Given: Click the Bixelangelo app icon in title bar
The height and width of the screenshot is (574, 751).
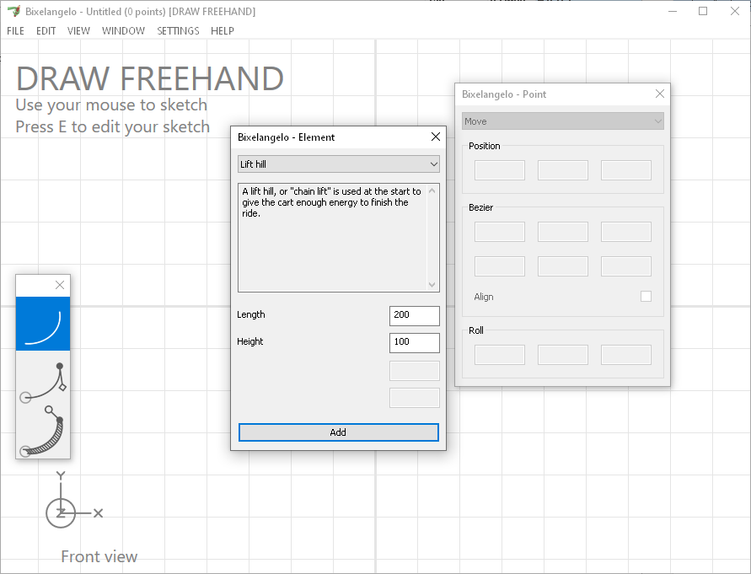Looking at the screenshot, I should click(13, 11).
